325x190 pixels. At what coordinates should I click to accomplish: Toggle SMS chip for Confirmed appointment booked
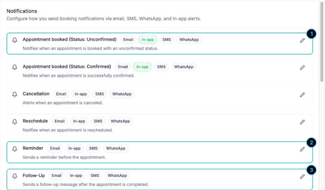tap(161, 67)
